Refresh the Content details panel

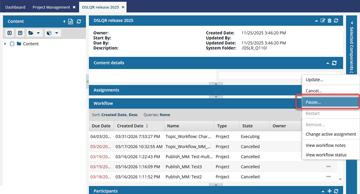click(x=334, y=63)
